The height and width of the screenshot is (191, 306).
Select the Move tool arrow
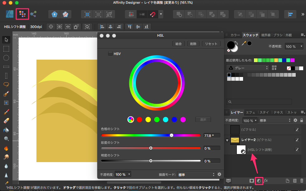coord(6,39)
